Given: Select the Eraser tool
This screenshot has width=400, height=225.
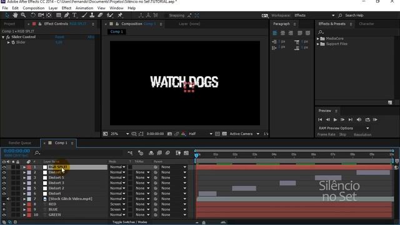Looking at the screenshot, I should (x=100, y=15).
